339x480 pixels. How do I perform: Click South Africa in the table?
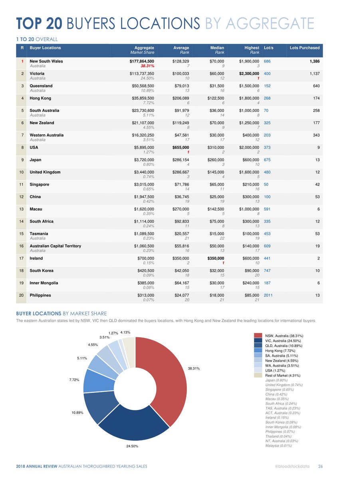[42, 221]
